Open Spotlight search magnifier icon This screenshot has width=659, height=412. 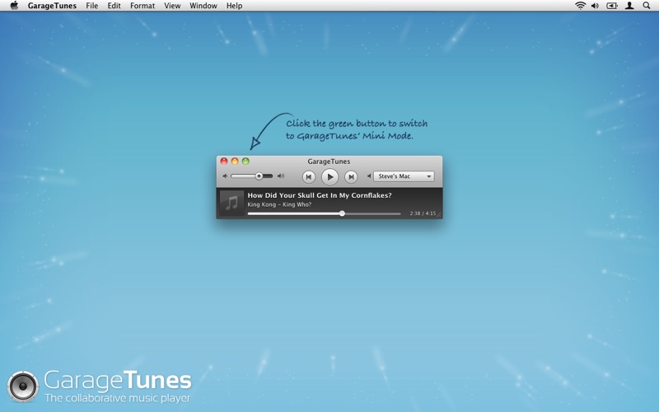tap(647, 6)
